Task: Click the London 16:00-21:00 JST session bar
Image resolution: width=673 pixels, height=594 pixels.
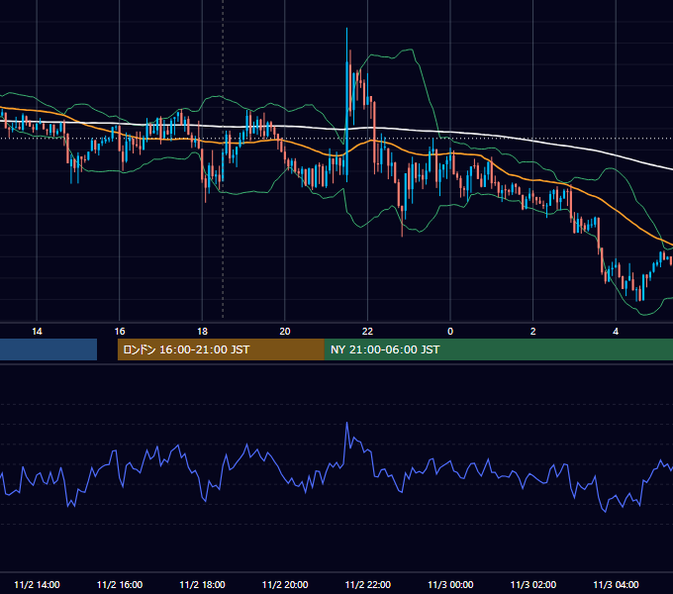Action: click(221, 349)
